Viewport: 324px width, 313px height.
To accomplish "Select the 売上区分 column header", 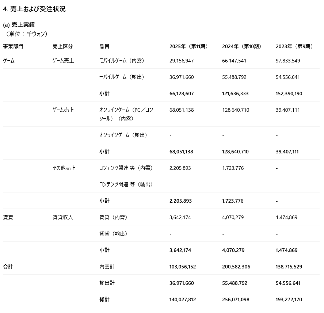I will [x=63, y=46].
